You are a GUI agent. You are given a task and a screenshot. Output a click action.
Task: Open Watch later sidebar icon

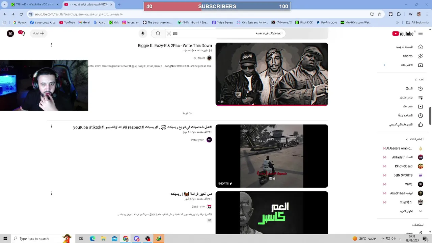(421, 115)
